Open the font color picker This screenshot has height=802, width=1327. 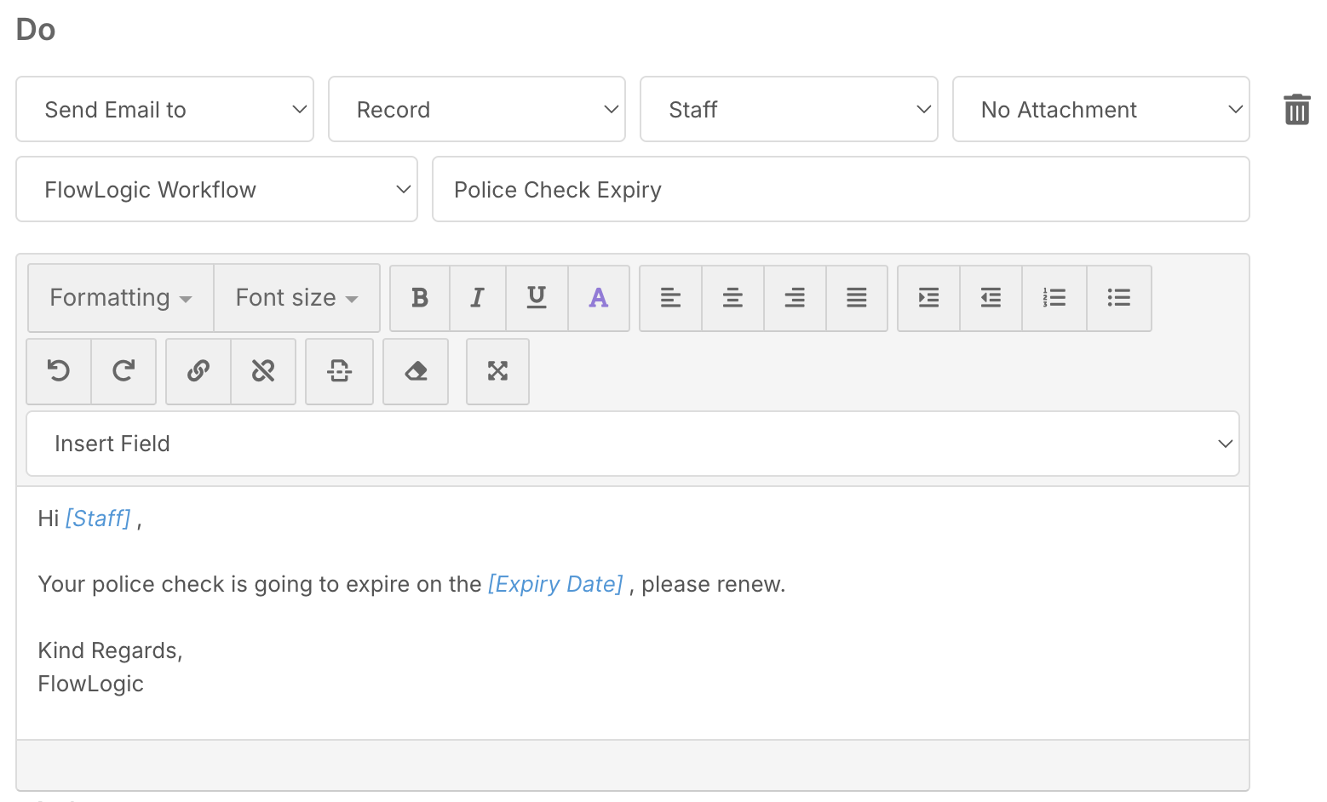pos(599,298)
